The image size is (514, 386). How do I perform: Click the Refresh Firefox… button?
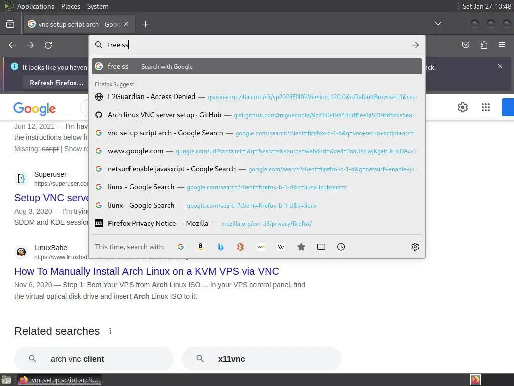(56, 83)
